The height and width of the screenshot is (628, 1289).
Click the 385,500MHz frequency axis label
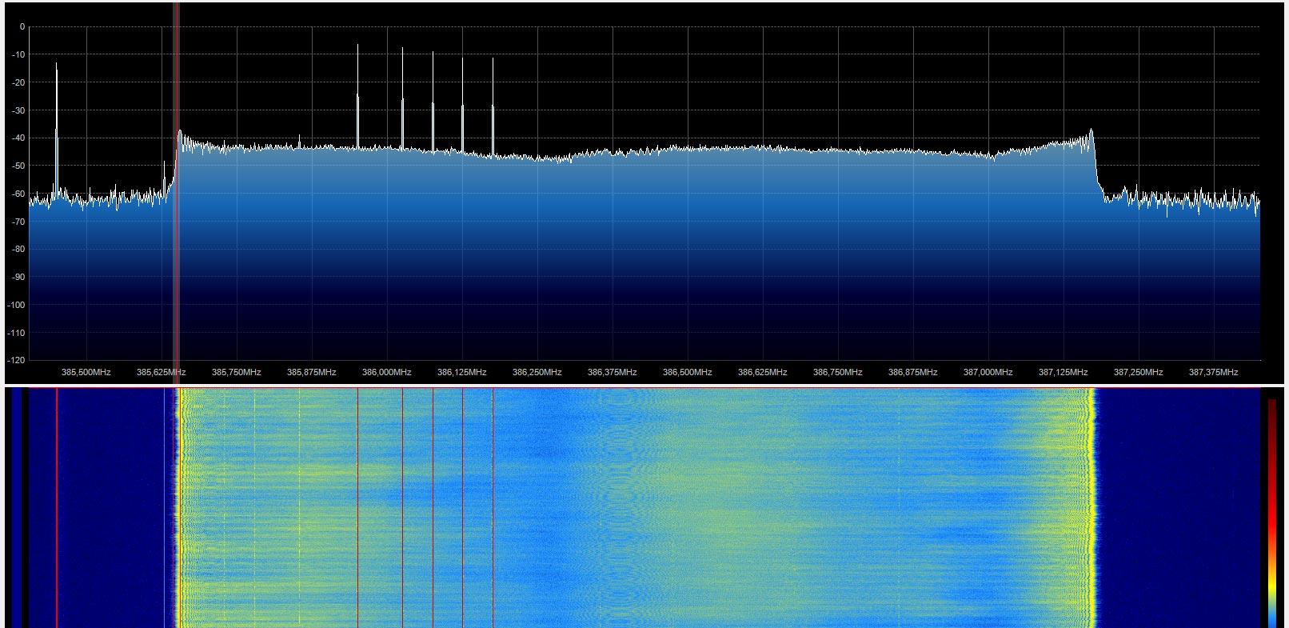coord(86,372)
